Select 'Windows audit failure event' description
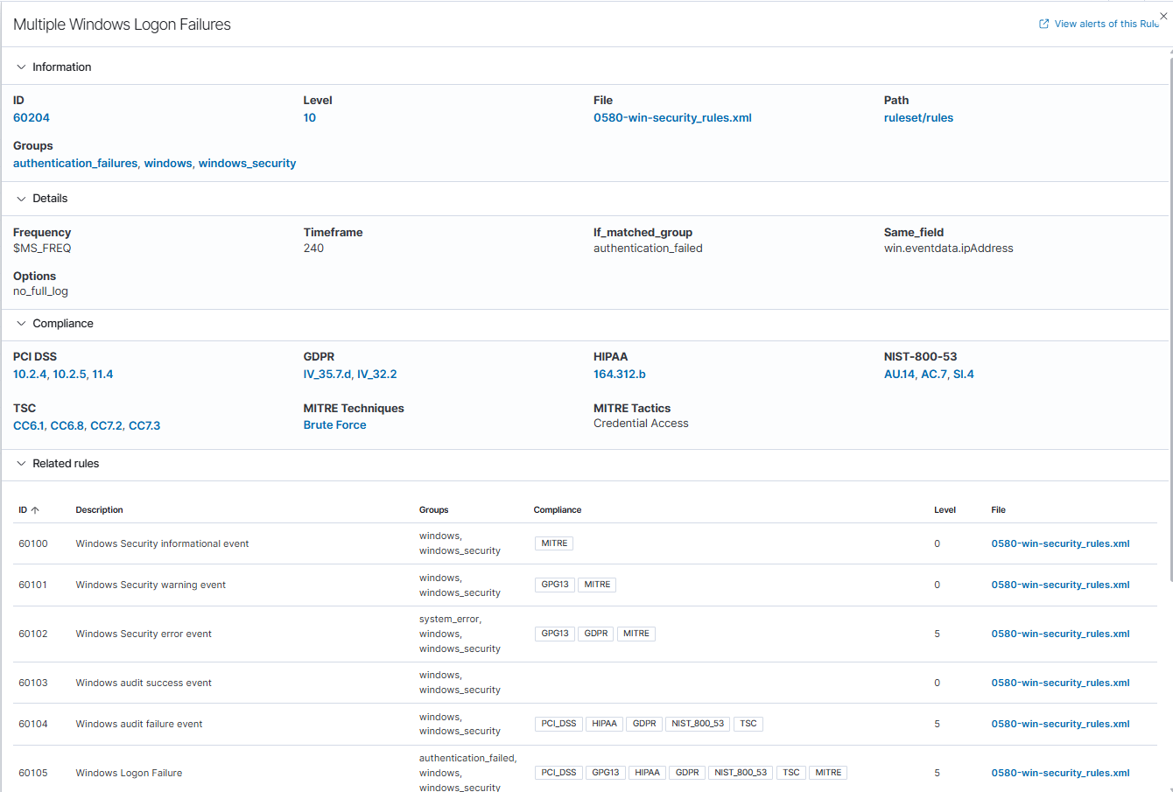This screenshot has width=1173, height=792. 139,724
